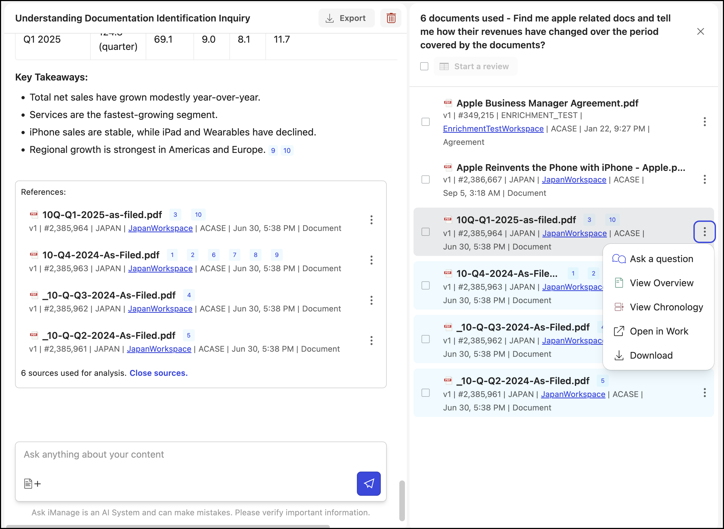This screenshot has width=724, height=529.
Task: Open the three-dot menu for 10-Q4-2024-As-Filed.pdf in References
Action: pos(371,260)
